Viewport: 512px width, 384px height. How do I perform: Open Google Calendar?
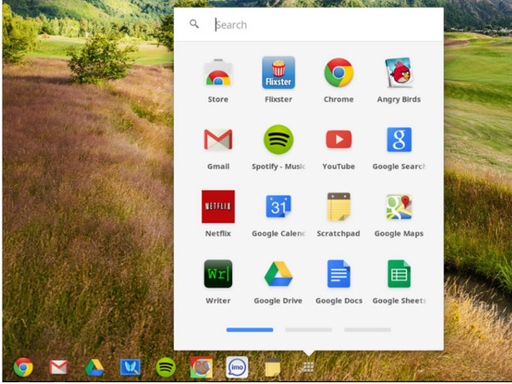[x=278, y=207]
